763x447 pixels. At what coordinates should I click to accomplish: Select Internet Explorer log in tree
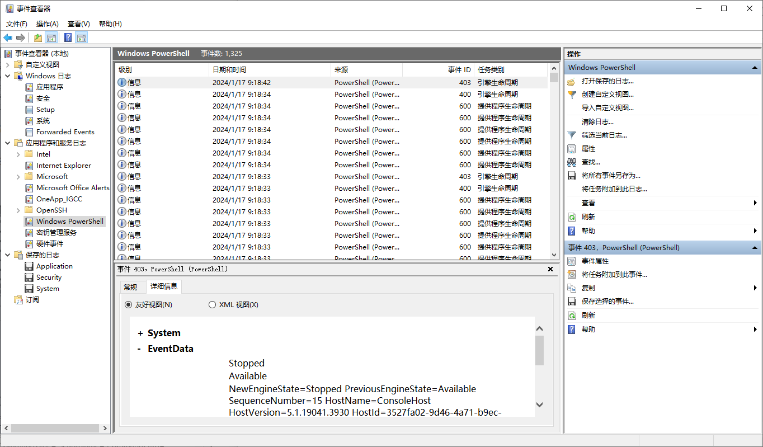point(64,165)
